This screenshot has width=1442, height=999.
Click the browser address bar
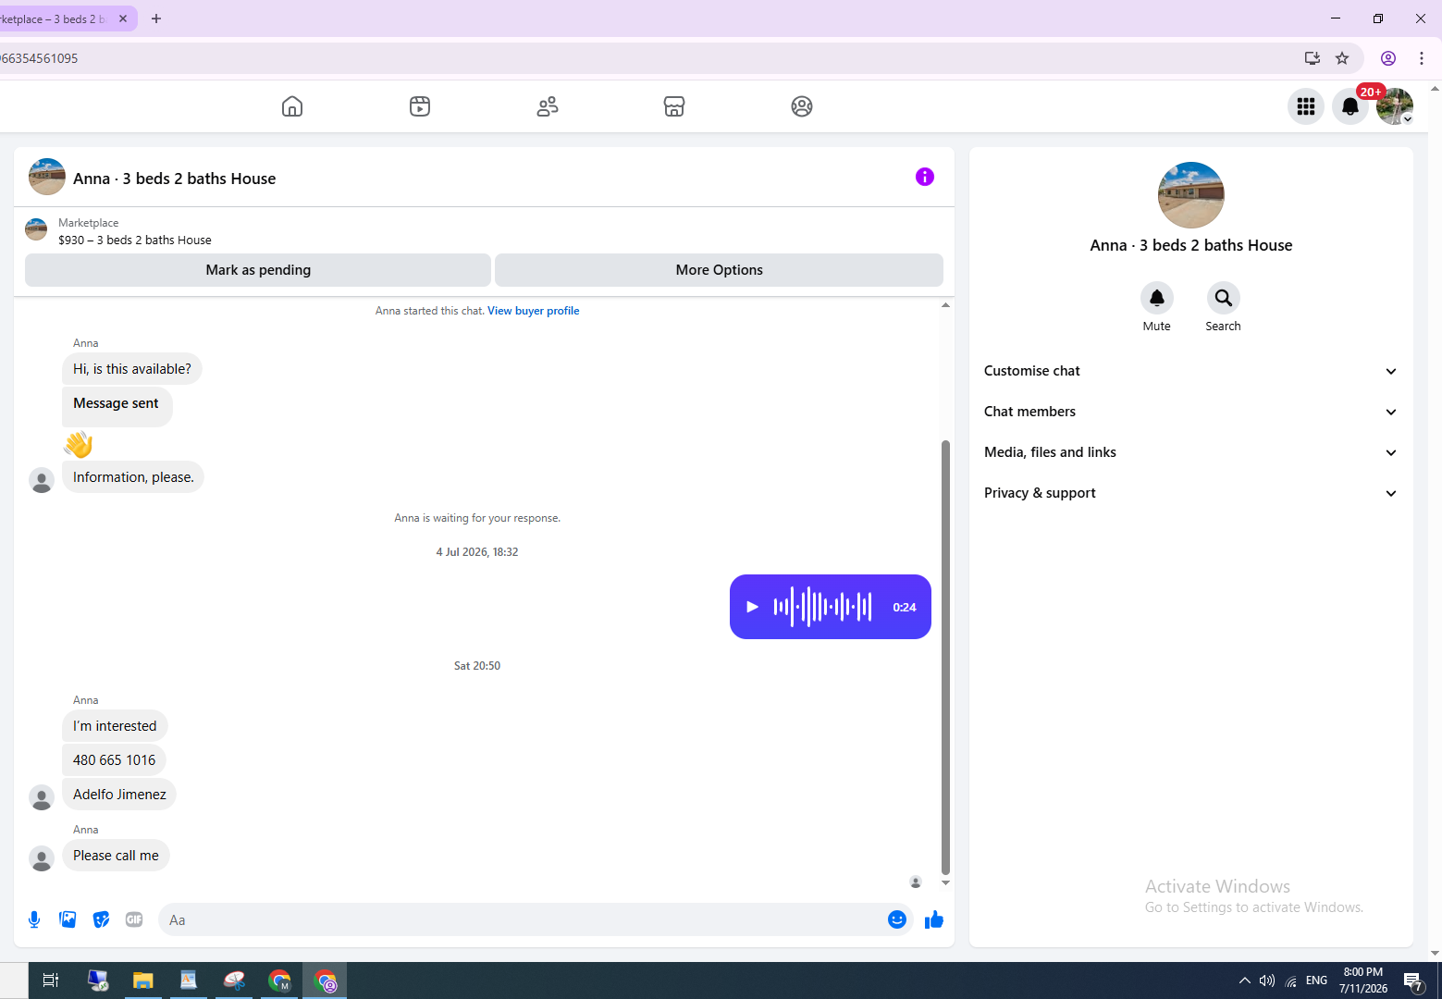coord(647,58)
